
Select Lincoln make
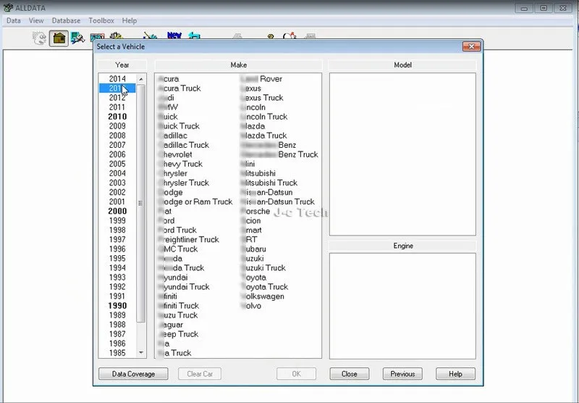(253, 107)
